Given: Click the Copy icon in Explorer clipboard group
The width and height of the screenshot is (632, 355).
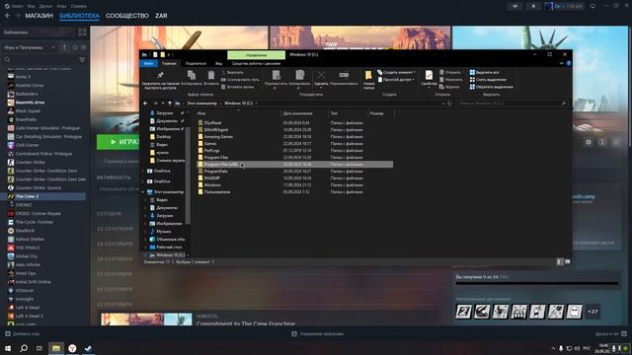Looking at the screenshot, I should click(x=192, y=75).
